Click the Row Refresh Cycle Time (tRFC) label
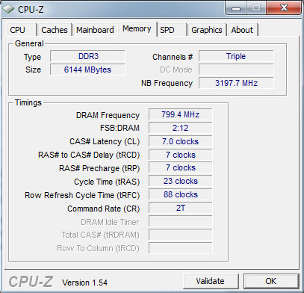The image size is (304, 293). 82,195
